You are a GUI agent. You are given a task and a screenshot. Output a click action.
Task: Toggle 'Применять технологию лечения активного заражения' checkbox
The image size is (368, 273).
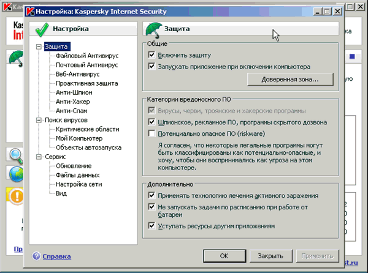point(151,195)
